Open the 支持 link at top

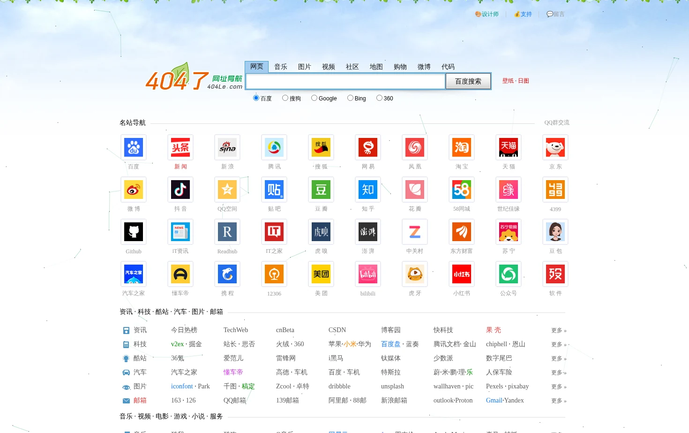point(523,14)
